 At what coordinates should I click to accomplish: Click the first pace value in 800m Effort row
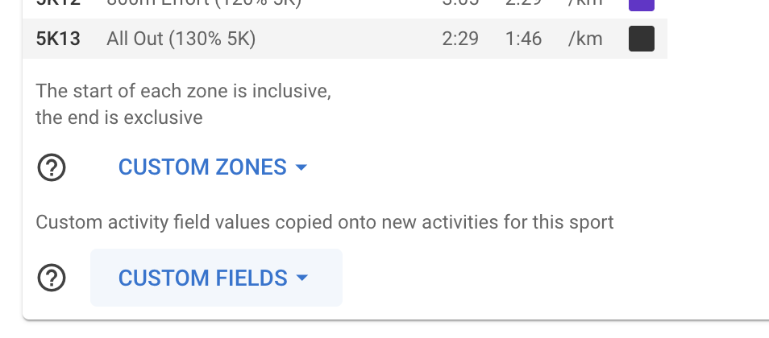(460, 2)
